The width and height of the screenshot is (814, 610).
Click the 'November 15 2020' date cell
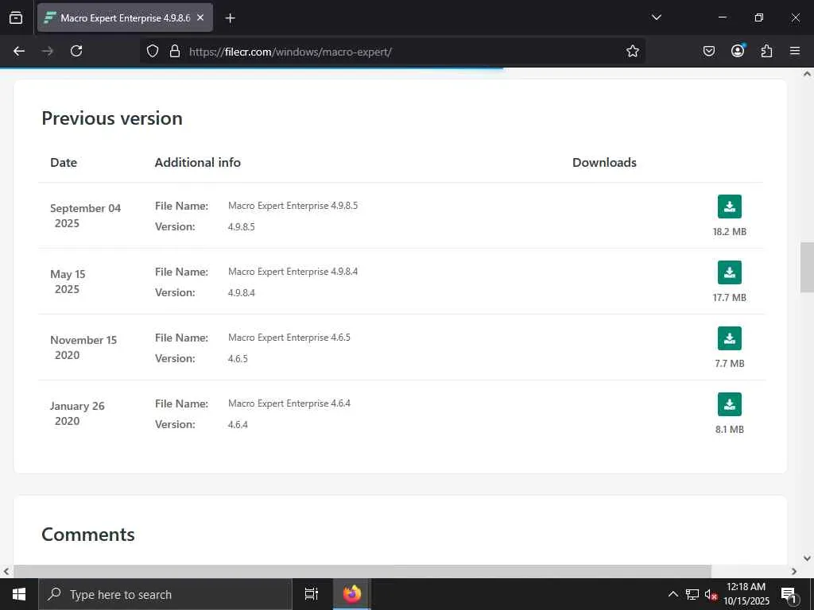click(83, 347)
